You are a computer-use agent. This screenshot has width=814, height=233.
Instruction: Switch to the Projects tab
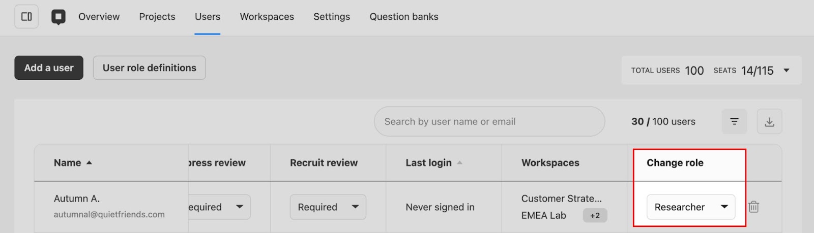click(x=157, y=17)
